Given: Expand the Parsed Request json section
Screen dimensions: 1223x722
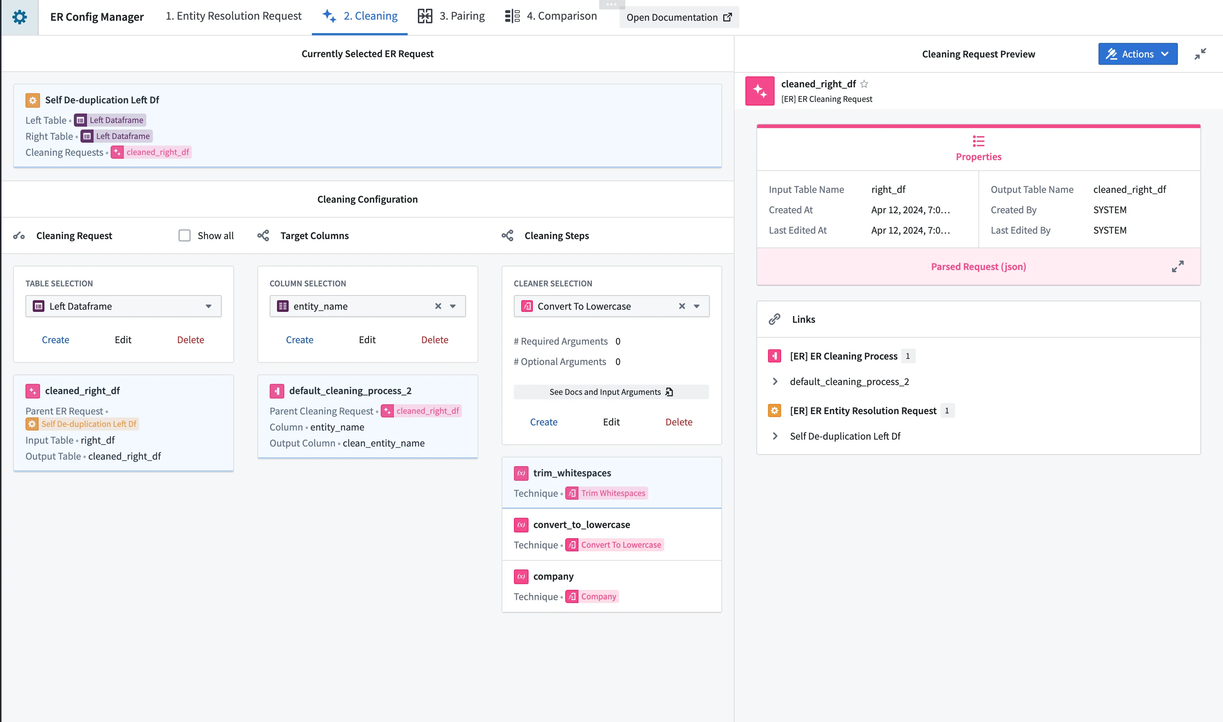Looking at the screenshot, I should click(1177, 267).
